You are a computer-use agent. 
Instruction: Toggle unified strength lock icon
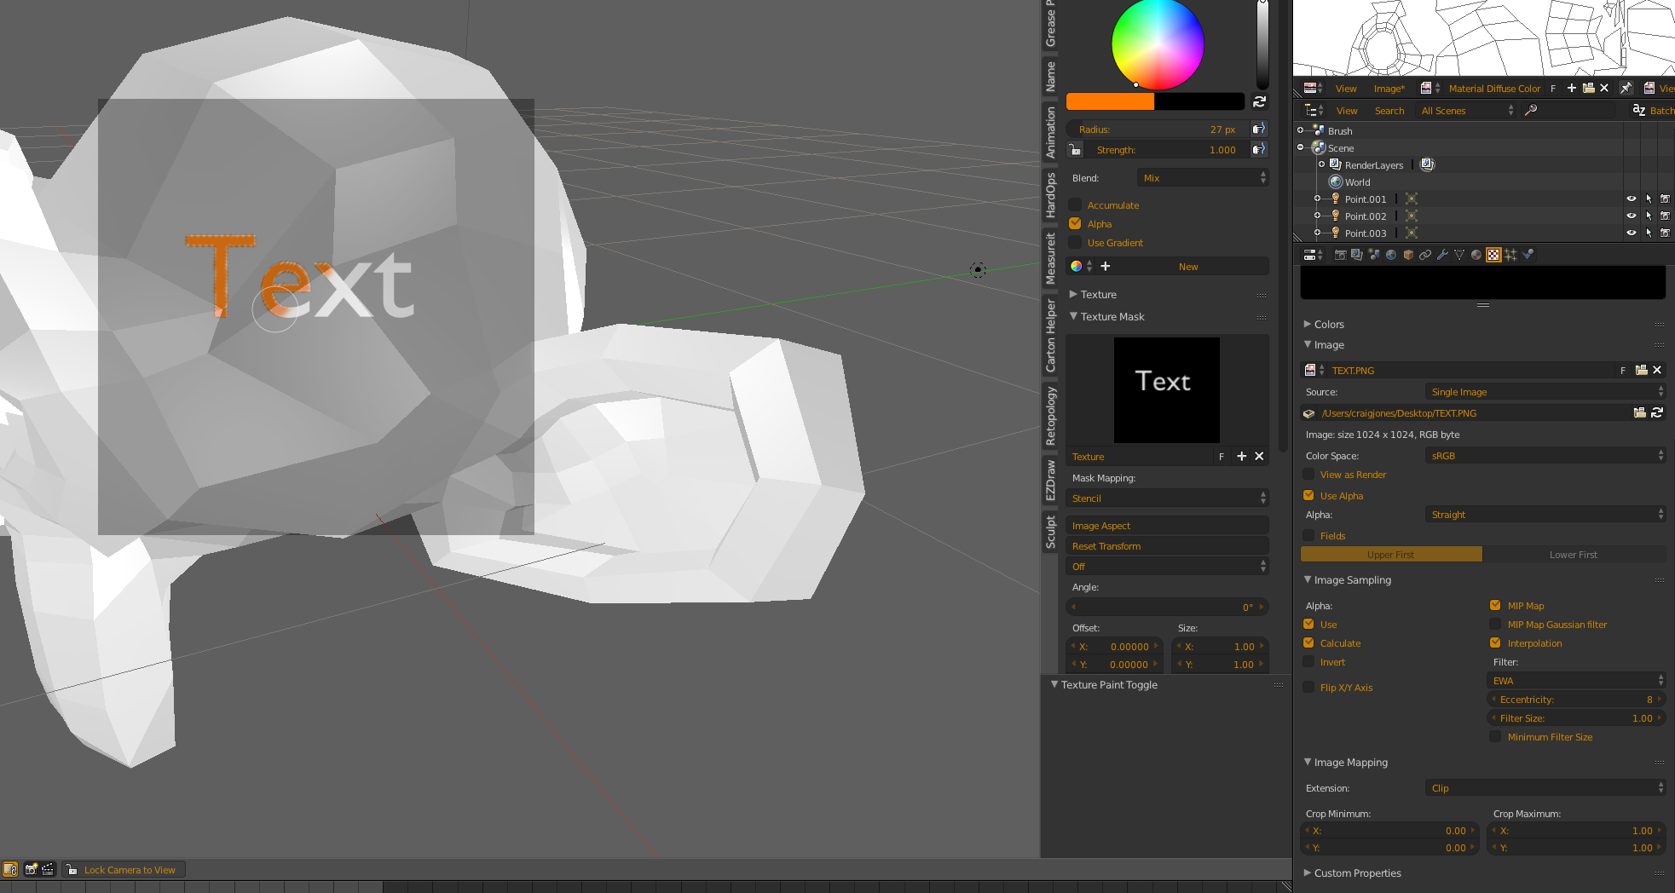click(x=1075, y=149)
